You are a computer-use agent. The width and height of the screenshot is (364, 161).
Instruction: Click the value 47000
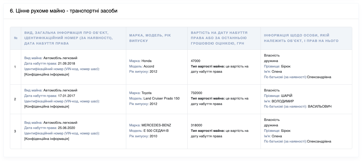click(x=195, y=61)
